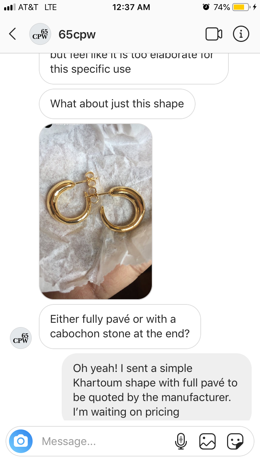Tap the CPW avatar beside message
Screen dimensions: 260x462
tap(21, 338)
